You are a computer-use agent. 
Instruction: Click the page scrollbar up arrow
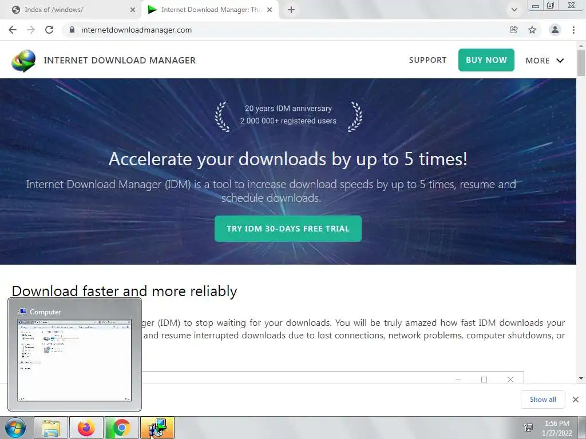coord(581,46)
